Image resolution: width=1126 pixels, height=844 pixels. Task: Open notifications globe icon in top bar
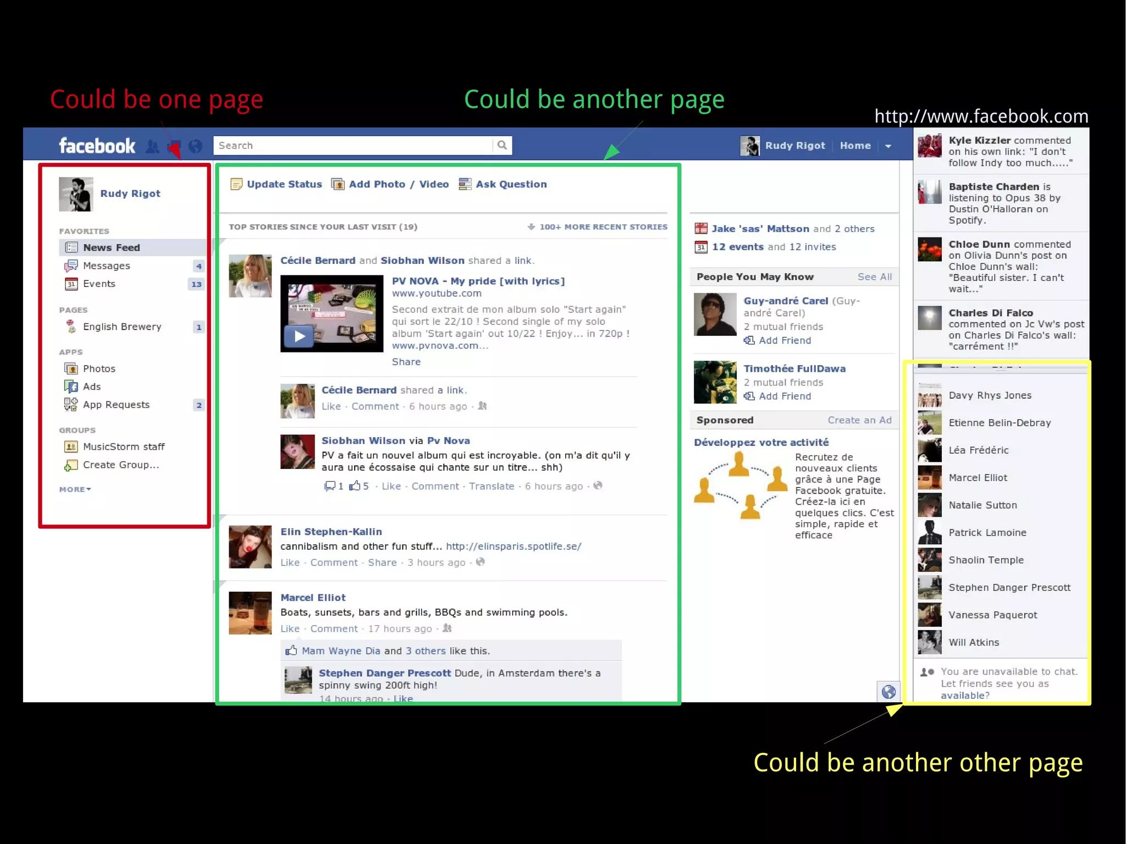coord(195,146)
